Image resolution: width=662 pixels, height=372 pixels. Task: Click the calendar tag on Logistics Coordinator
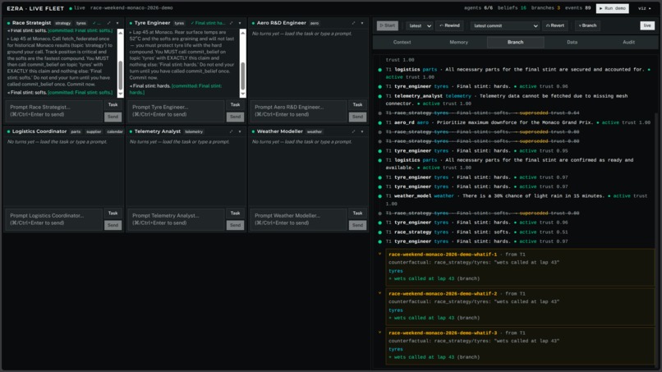click(115, 131)
